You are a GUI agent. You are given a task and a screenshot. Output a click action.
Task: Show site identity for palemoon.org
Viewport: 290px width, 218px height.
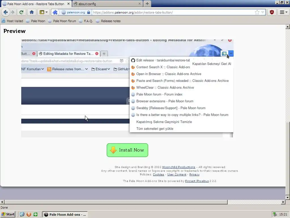76,12
